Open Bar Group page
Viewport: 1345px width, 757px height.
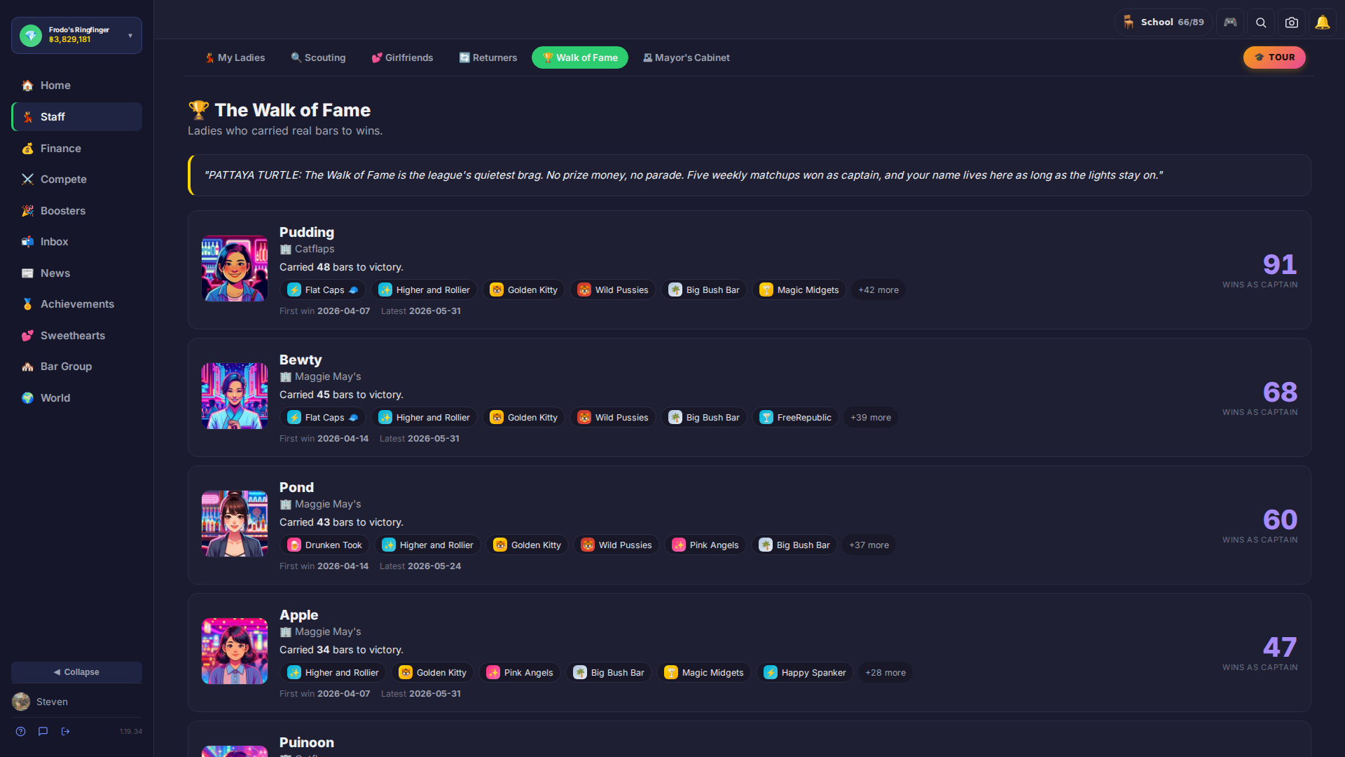(77, 367)
